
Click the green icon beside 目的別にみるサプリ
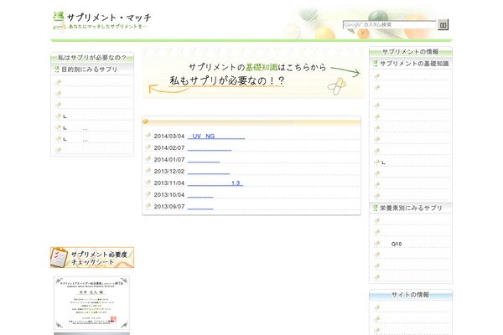[x=56, y=69]
